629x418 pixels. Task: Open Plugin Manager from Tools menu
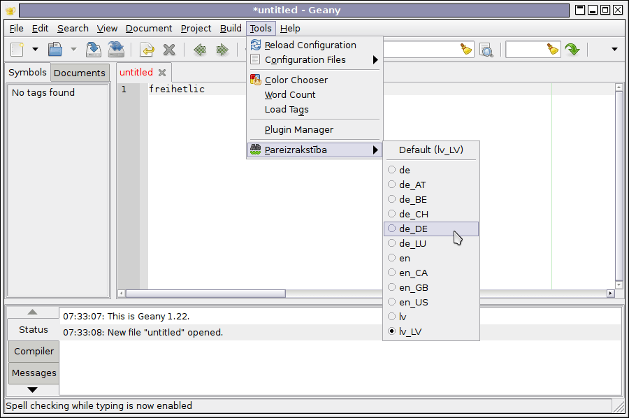(x=315, y=129)
